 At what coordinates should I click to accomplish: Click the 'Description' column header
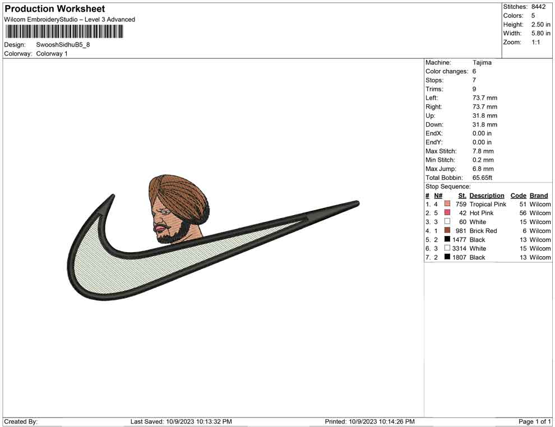tap(487, 195)
